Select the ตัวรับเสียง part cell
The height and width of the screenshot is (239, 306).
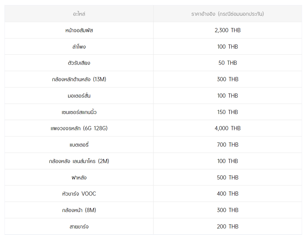coord(79,63)
